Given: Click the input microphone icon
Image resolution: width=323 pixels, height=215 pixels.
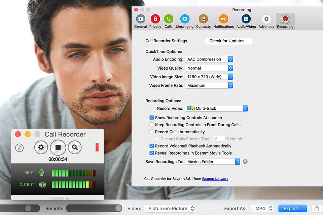Looking at the screenshot, I should point(42,172).
